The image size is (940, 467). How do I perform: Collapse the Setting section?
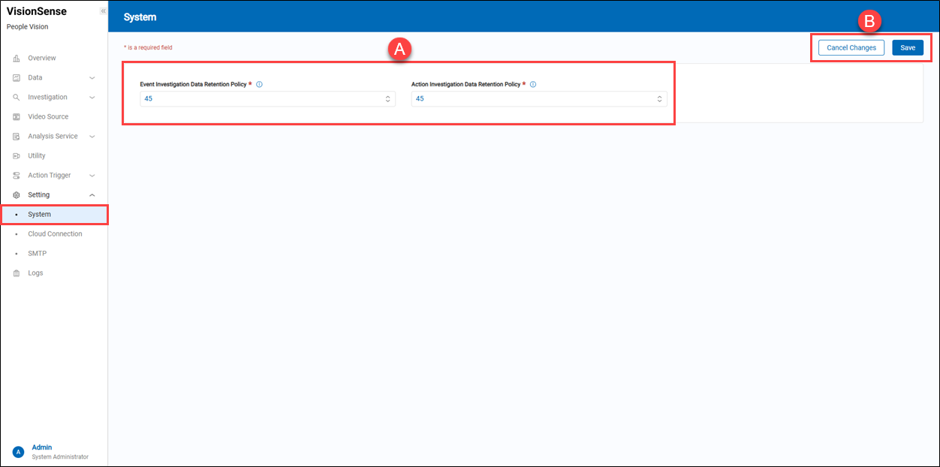[92, 195]
